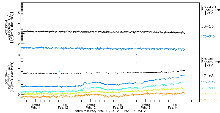Click the x-axis title with date range
Image resolution: width=220 pixels, height=113 pixels.
(x=110, y=111)
